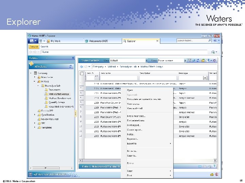The image size is (245, 183).
Task: Select the Review Required folder
Action: coord(50,119)
